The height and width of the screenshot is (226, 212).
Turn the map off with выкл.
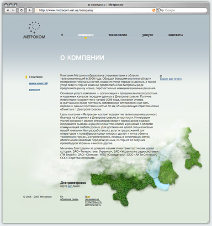77,186
